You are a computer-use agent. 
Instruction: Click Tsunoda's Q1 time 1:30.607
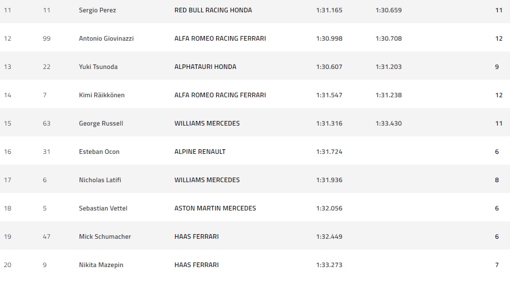(x=329, y=67)
